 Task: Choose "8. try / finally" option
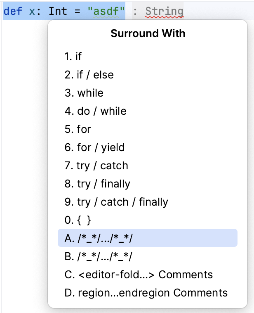(97, 184)
